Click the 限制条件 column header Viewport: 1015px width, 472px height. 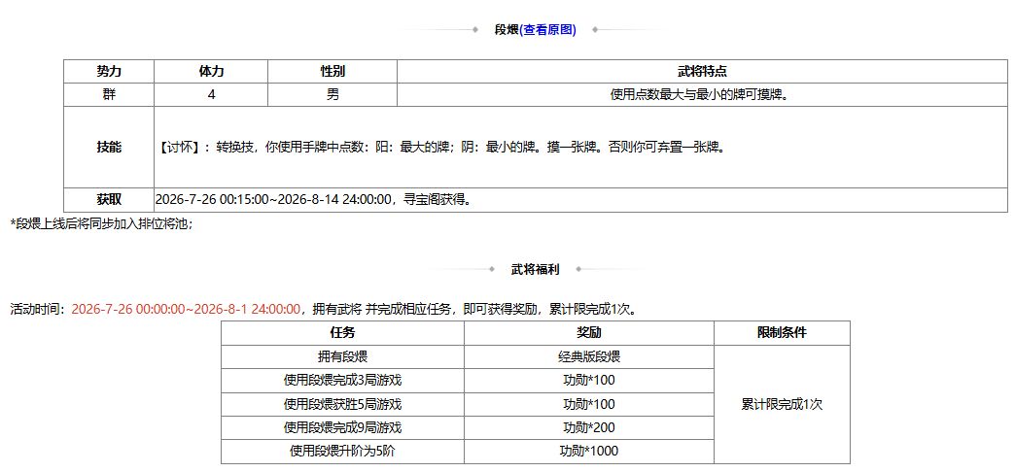[x=782, y=333]
